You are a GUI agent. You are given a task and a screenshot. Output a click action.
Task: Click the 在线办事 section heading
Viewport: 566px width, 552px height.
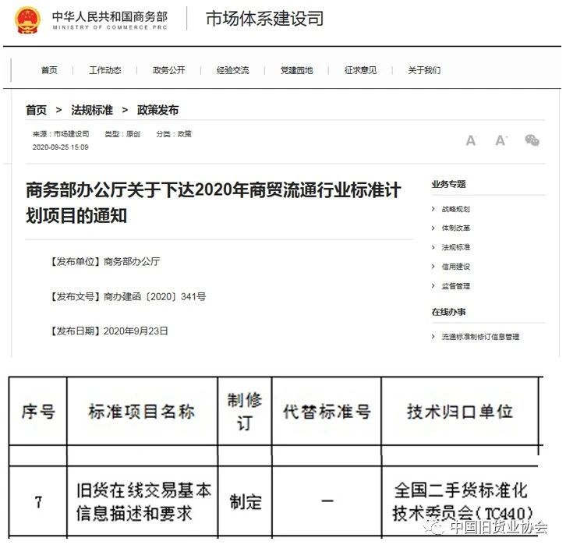pos(449,312)
